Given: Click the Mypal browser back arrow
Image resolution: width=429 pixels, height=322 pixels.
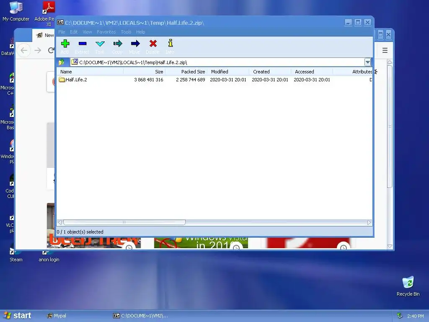Looking at the screenshot, I should pos(24,50).
